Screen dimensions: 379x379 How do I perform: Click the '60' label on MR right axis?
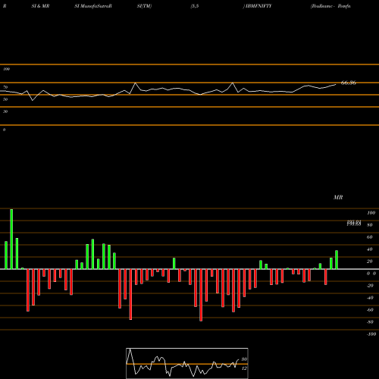coord(370,237)
